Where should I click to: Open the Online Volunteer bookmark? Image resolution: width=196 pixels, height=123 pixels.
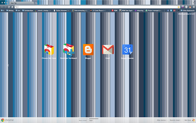coord(62,10)
